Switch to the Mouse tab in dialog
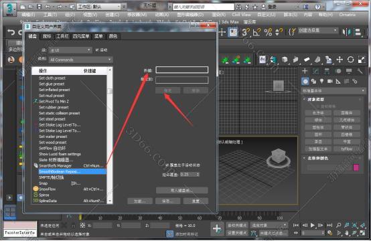Screen dimensions: 371x241 tap(47, 36)
